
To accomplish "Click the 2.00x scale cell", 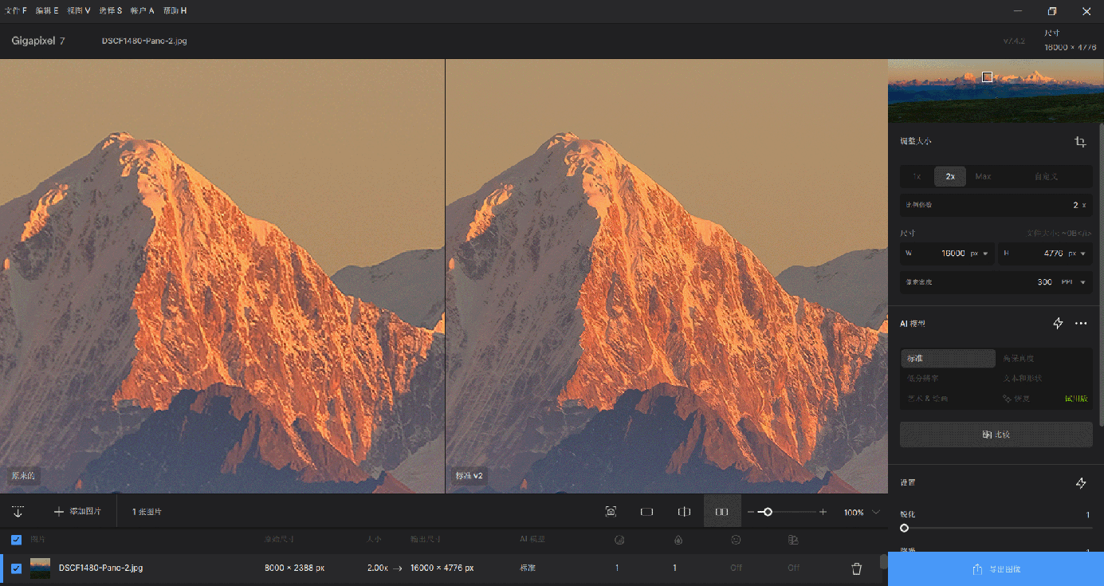I will click(x=376, y=568).
